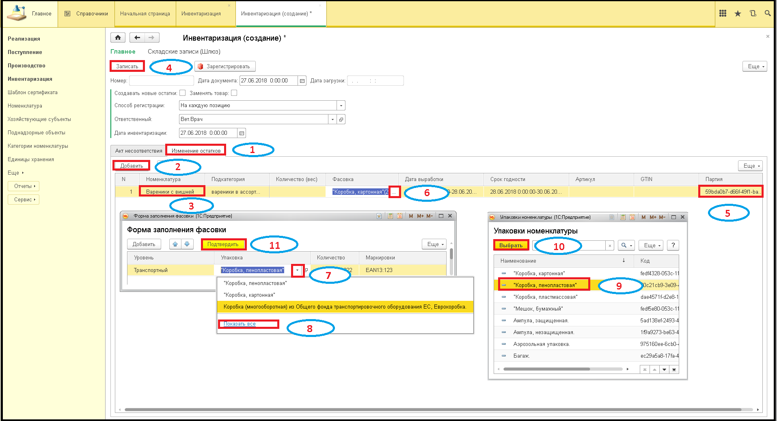This screenshot has height=421, width=777.
Task: Open history icon in top bar
Action: 753,13
